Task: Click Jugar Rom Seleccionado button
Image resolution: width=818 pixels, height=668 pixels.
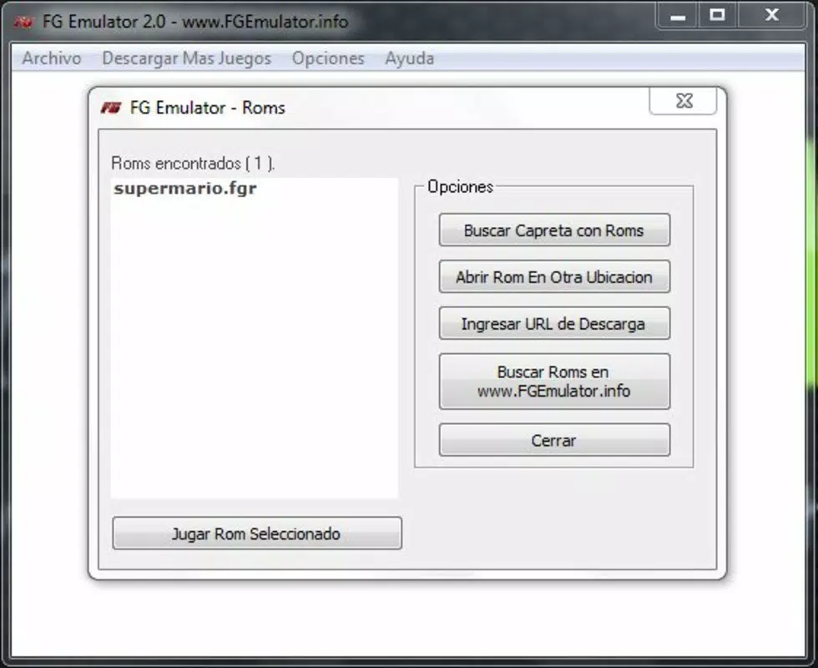Action: tap(257, 534)
